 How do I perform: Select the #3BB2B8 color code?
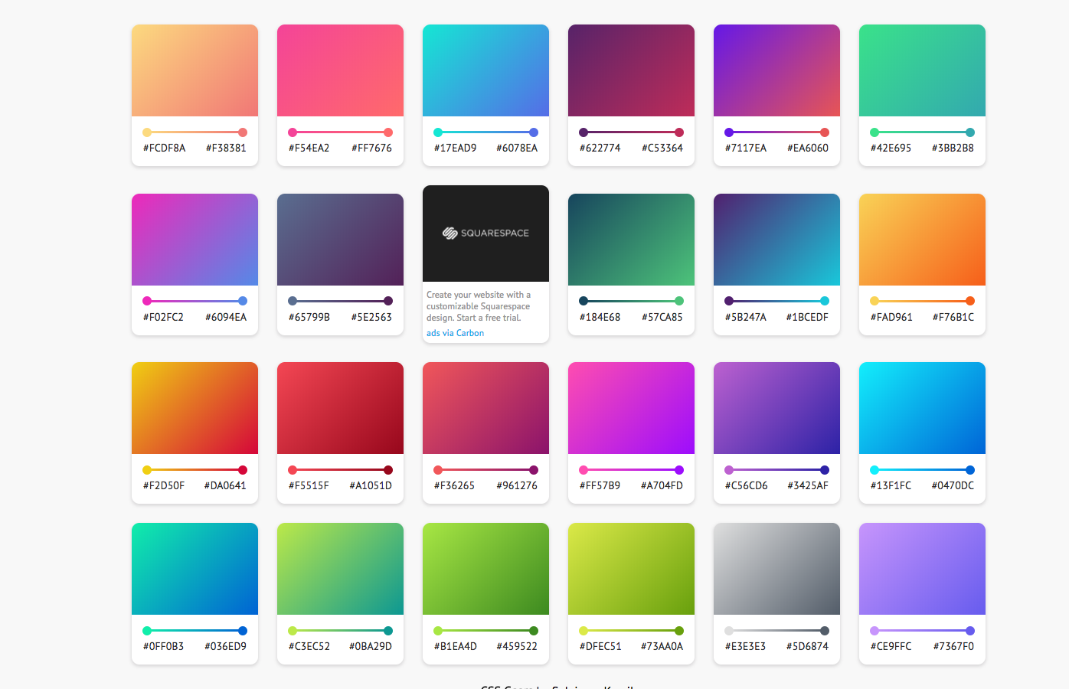(953, 148)
